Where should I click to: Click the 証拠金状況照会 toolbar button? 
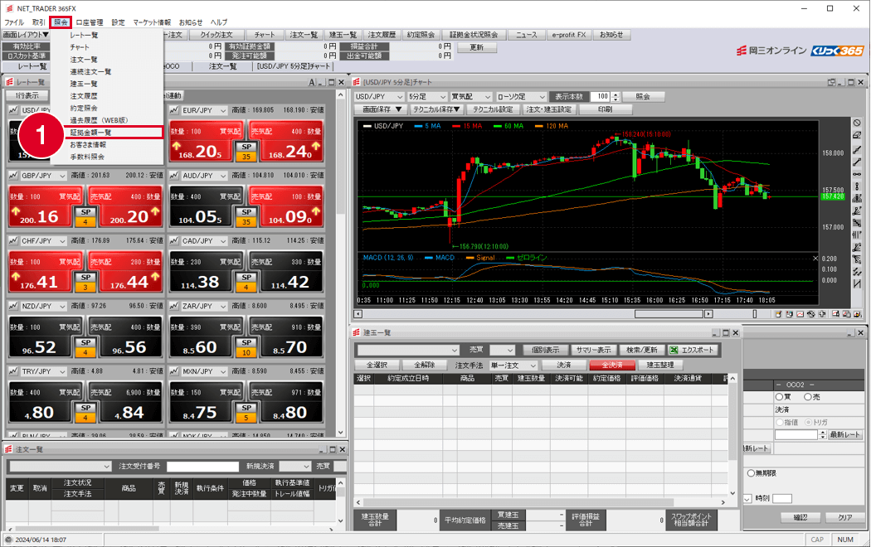tap(474, 35)
